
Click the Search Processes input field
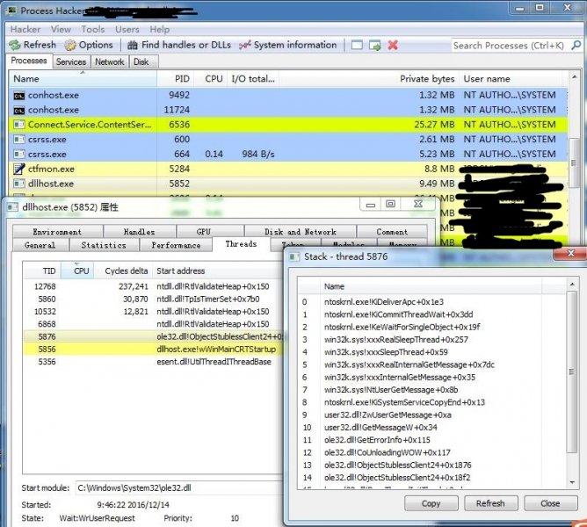pyautogui.click(x=511, y=46)
